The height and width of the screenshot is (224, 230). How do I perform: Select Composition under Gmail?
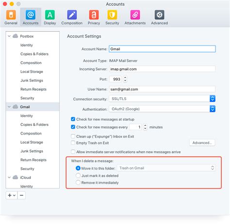(x=31, y=133)
